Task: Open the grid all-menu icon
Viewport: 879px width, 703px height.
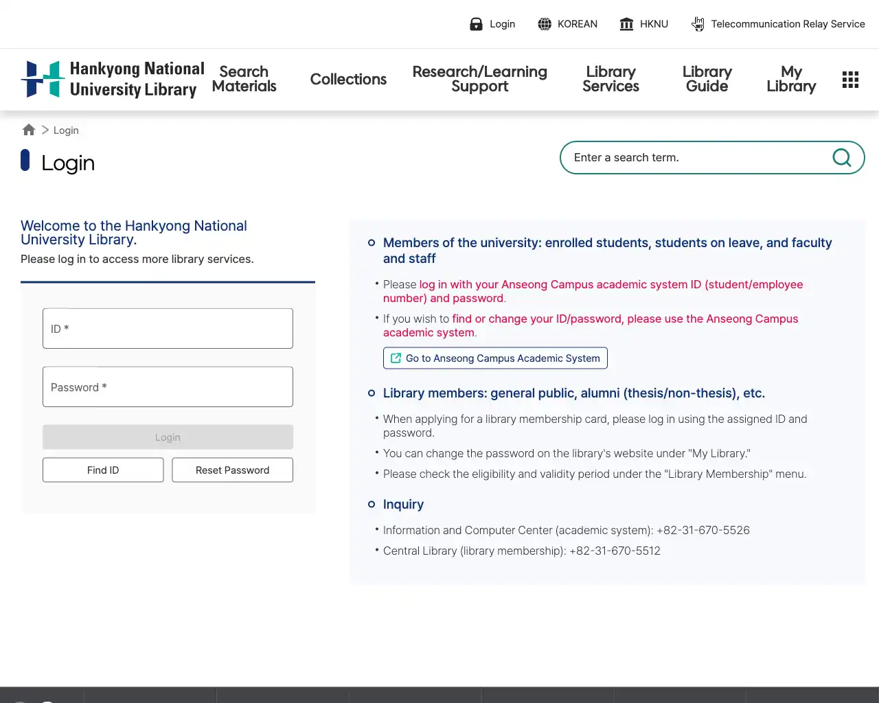Action: coord(850,80)
